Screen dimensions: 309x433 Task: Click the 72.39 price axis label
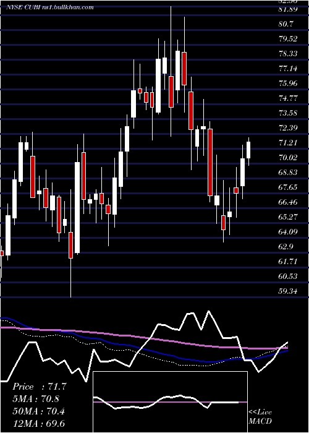tap(288, 128)
